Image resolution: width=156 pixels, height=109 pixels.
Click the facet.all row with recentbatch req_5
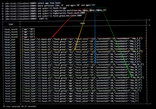click(82, 91)
